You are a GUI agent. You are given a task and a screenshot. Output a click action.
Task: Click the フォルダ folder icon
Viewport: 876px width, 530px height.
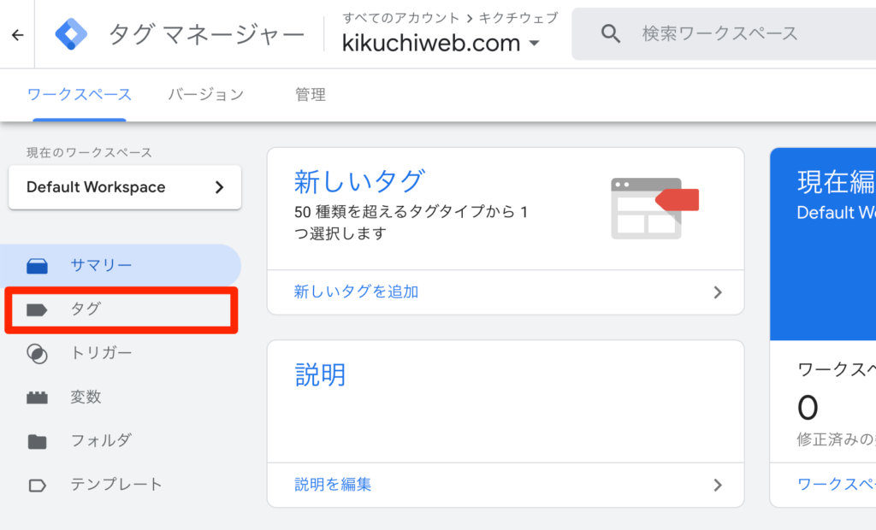pyautogui.click(x=38, y=441)
